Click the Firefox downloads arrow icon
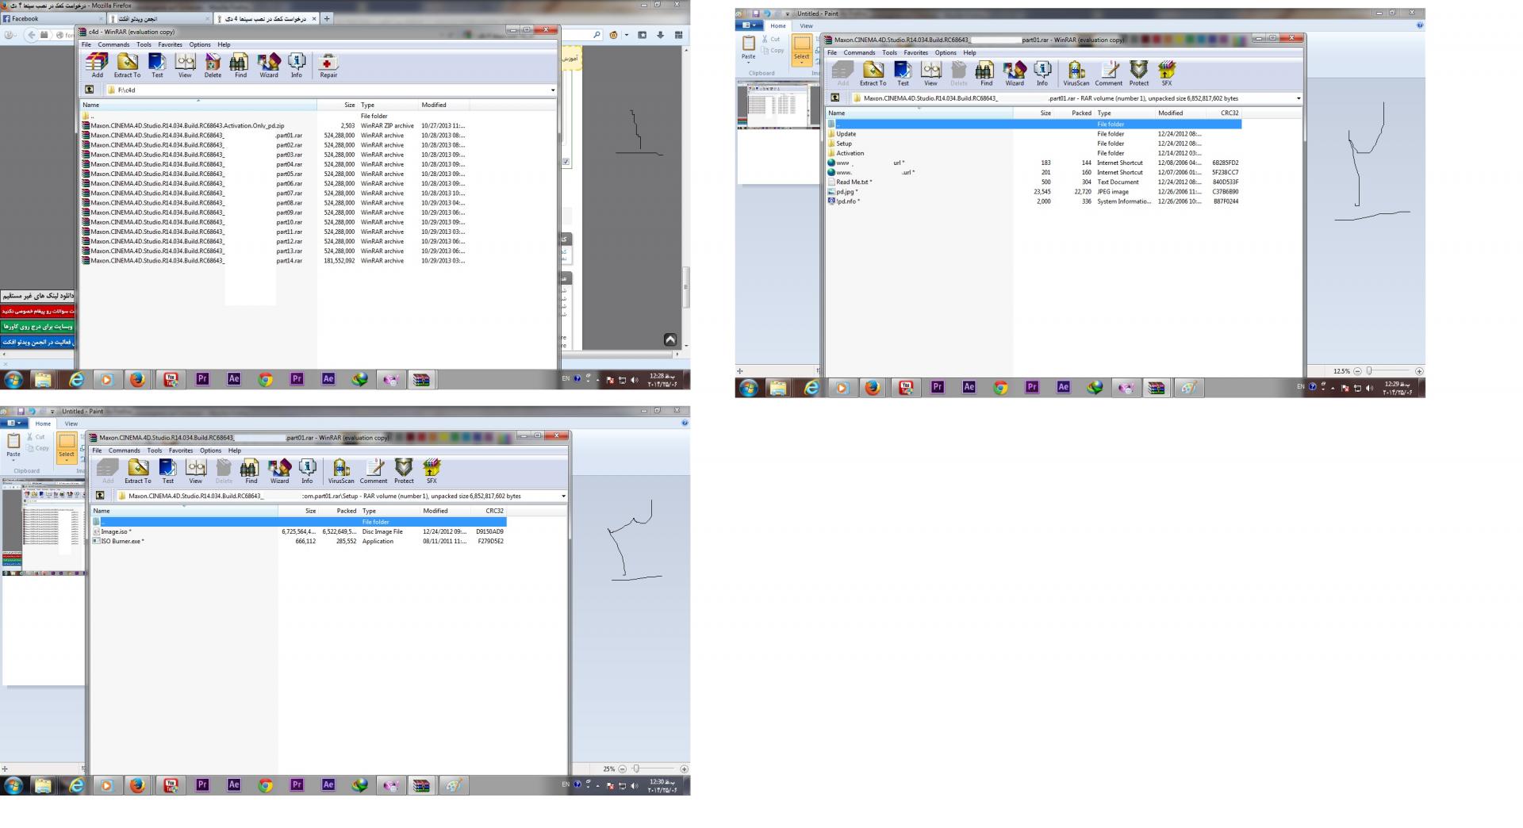1523x828 pixels. (660, 35)
